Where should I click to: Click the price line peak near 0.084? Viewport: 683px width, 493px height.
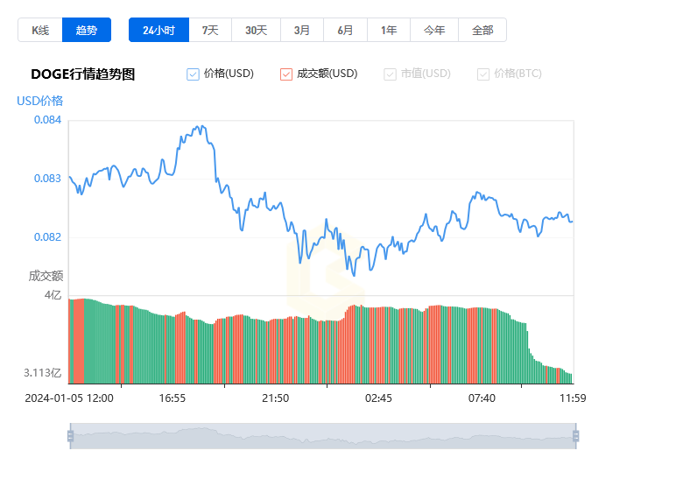(200, 127)
